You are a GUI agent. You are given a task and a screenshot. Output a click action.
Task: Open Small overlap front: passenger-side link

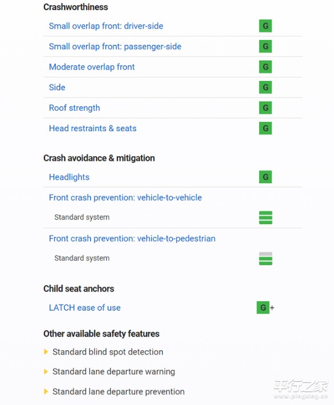(115, 47)
